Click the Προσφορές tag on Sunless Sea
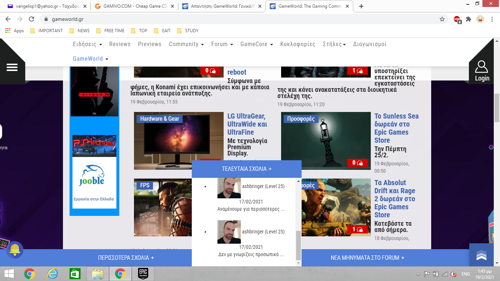 pyautogui.click(x=301, y=119)
